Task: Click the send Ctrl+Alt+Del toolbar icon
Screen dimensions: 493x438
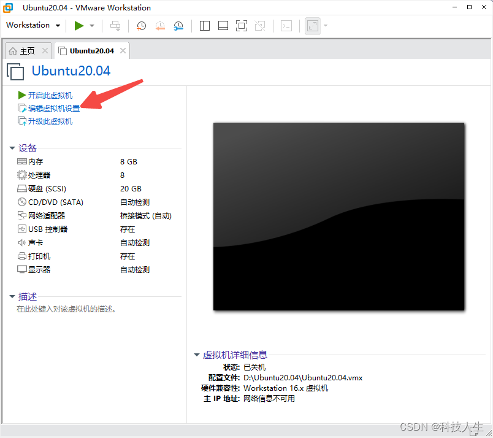Action: tap(115, 26)
